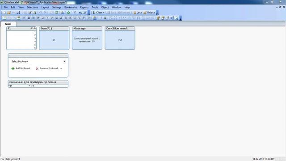Click Add Bookmark in the bookmark object

click(x=21, y=68)
